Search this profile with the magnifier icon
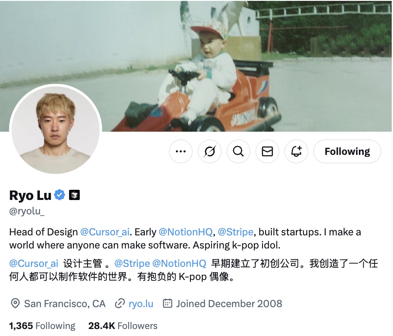 (239, 151)
